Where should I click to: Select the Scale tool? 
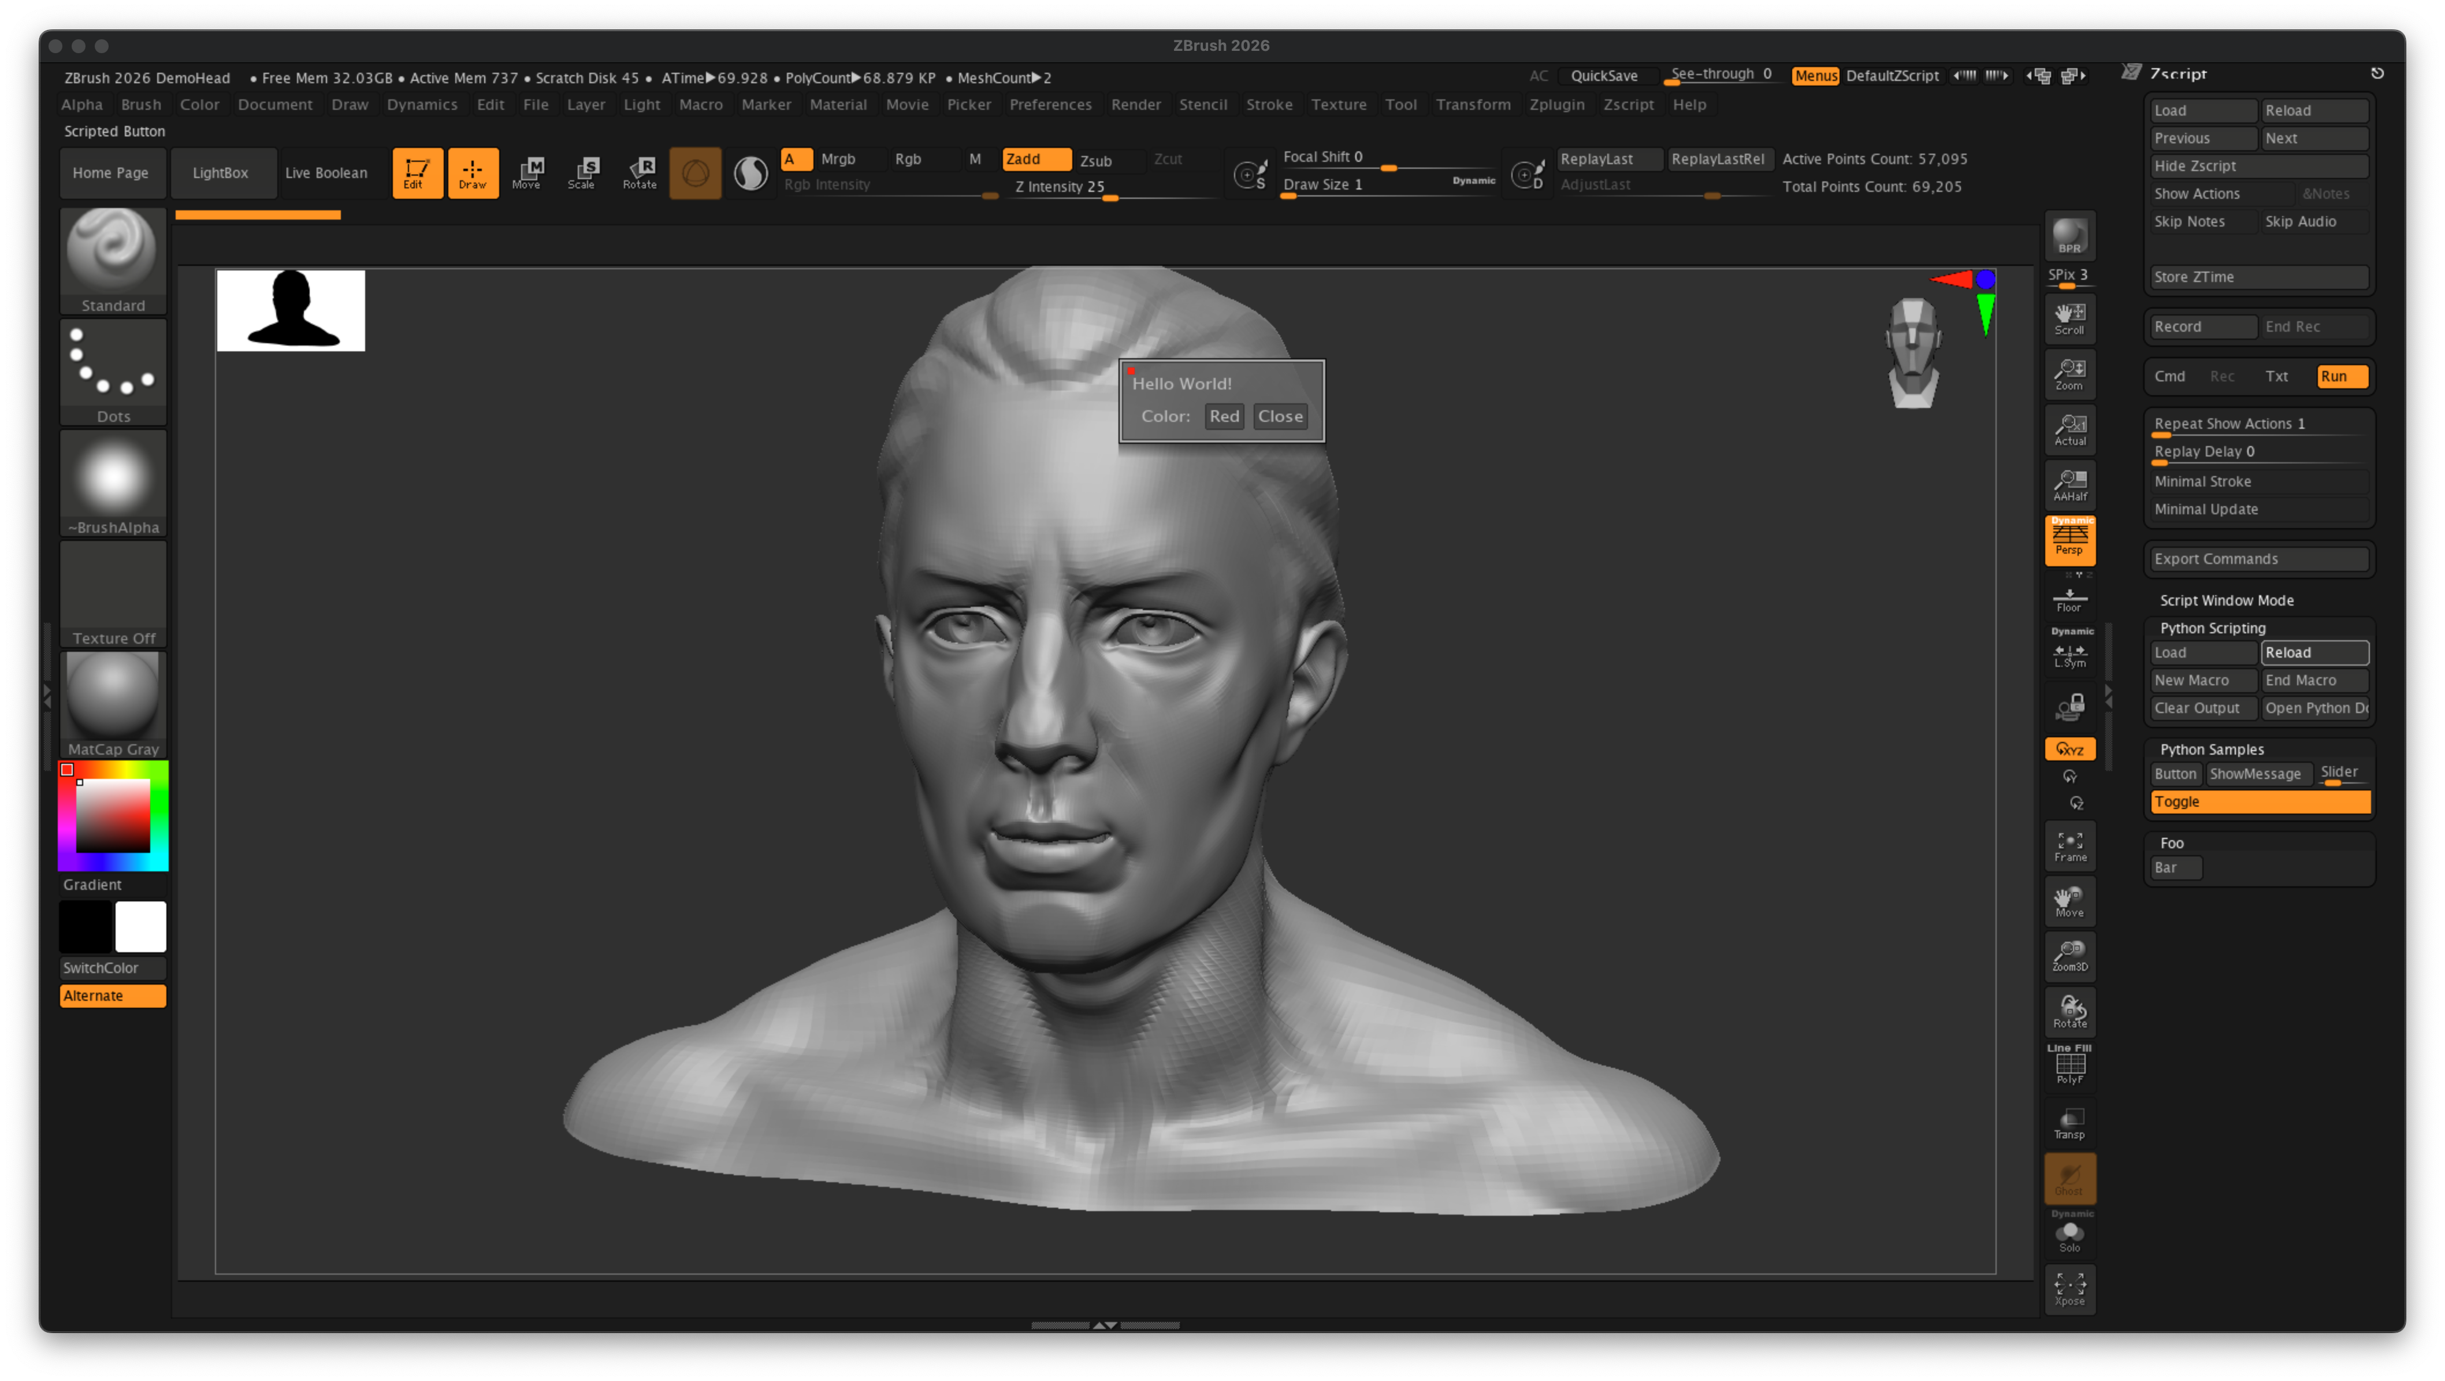click(x=583, y=173)
